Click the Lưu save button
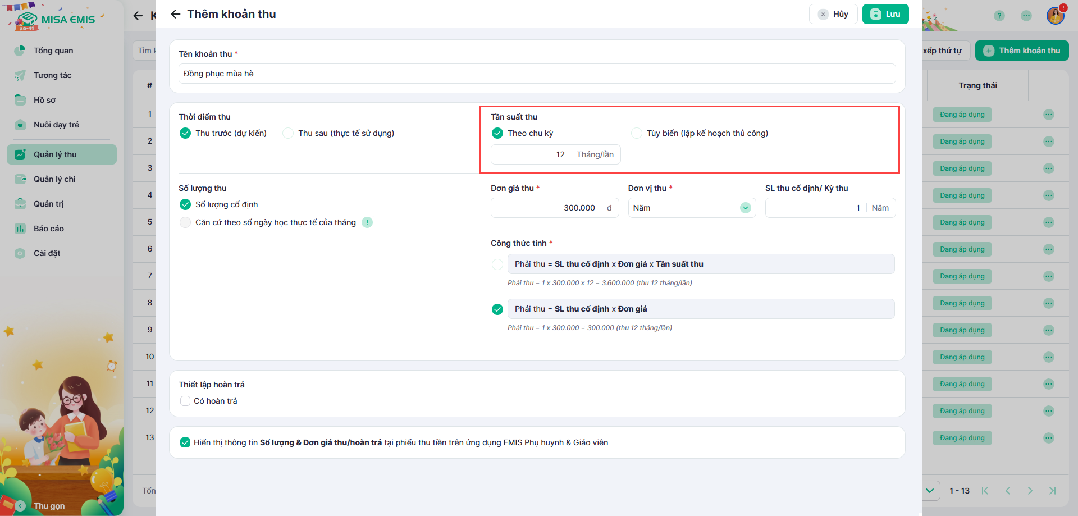The image size is (1078, 516). [885, 14]
